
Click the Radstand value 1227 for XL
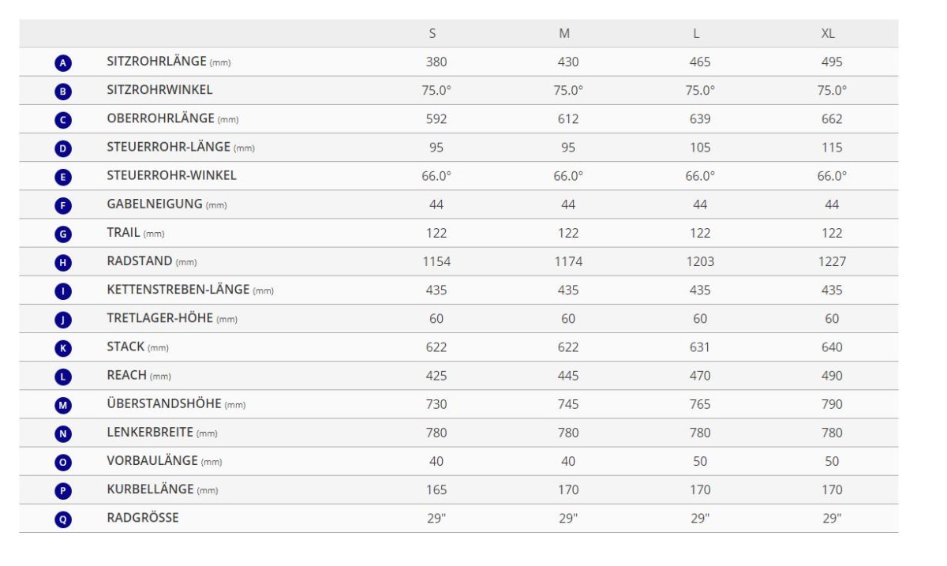831,261
